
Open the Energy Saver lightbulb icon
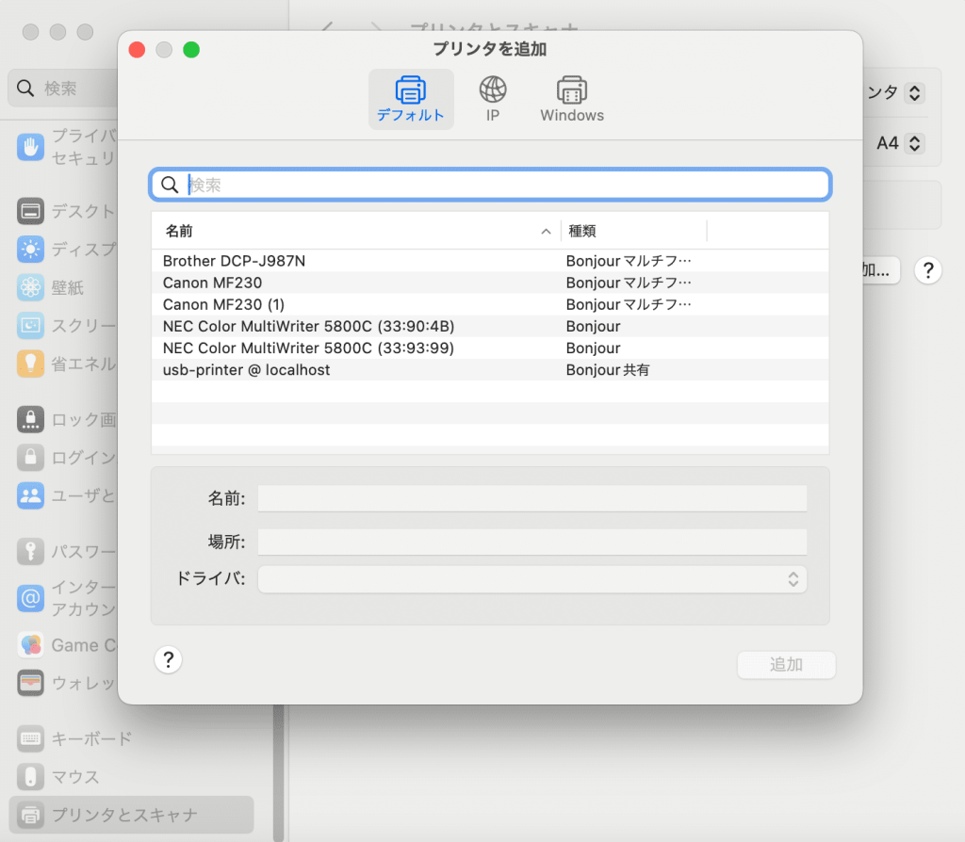[x=31, y=364]
